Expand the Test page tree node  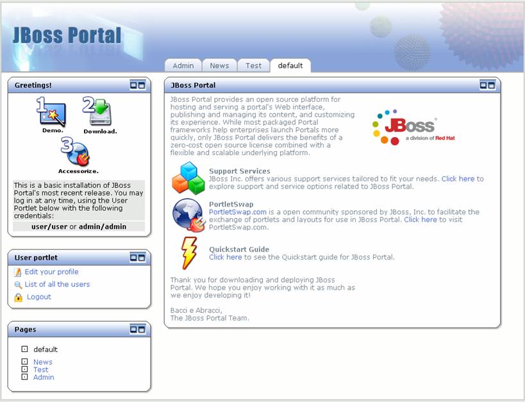pos(24,369)
